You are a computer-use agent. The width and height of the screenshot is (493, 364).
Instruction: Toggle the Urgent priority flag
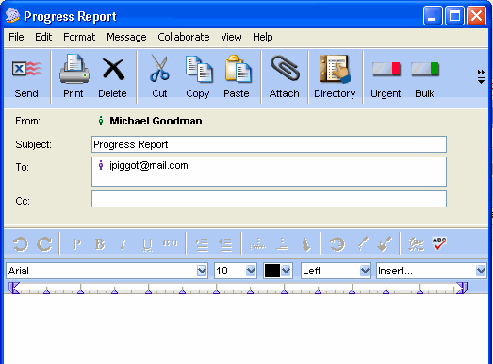pyautogui.click(x=386, y=69)
